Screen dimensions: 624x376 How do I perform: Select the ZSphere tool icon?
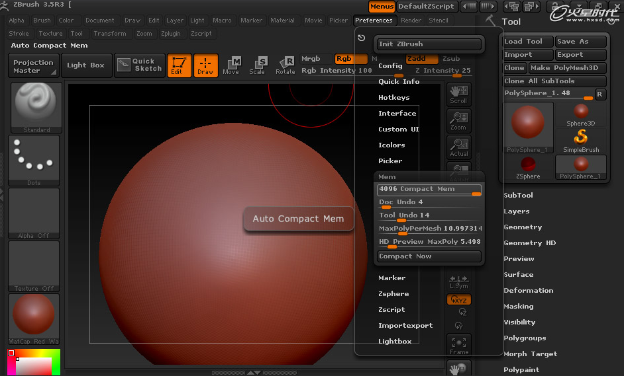528,168
